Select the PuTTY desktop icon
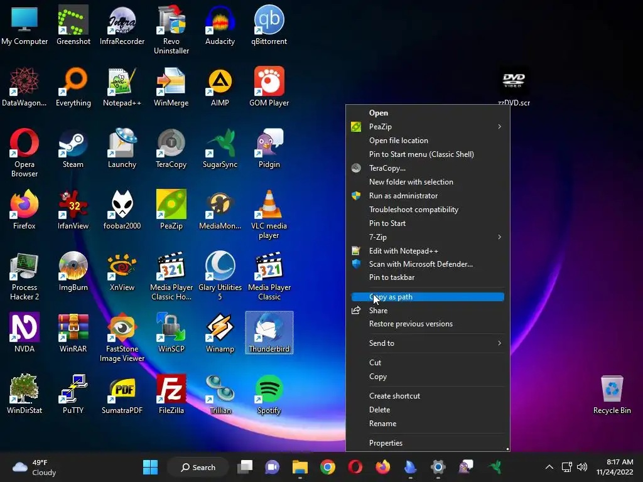 point(73,394)
